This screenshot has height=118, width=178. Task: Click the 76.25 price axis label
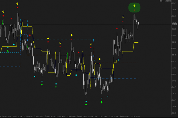[174, 29]
